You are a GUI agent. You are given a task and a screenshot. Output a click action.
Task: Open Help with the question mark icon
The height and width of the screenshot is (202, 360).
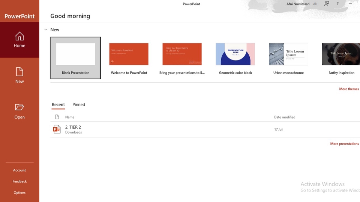[337, 4]
